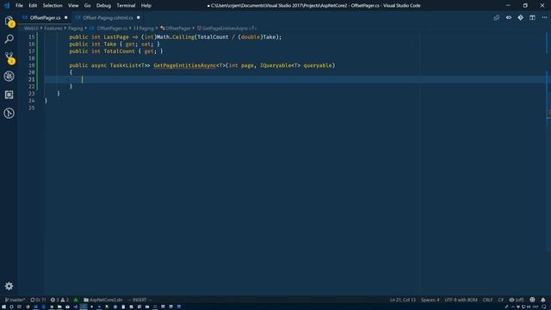
Task: Expand the Paging folder breadcrumb segment
Action: (x=75, y=28)
